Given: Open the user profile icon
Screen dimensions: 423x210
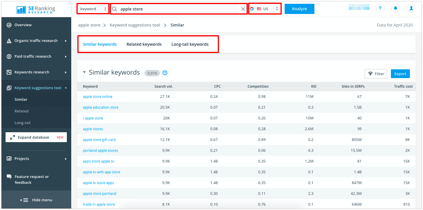Looking at the screenshot, I should [411, 8].
